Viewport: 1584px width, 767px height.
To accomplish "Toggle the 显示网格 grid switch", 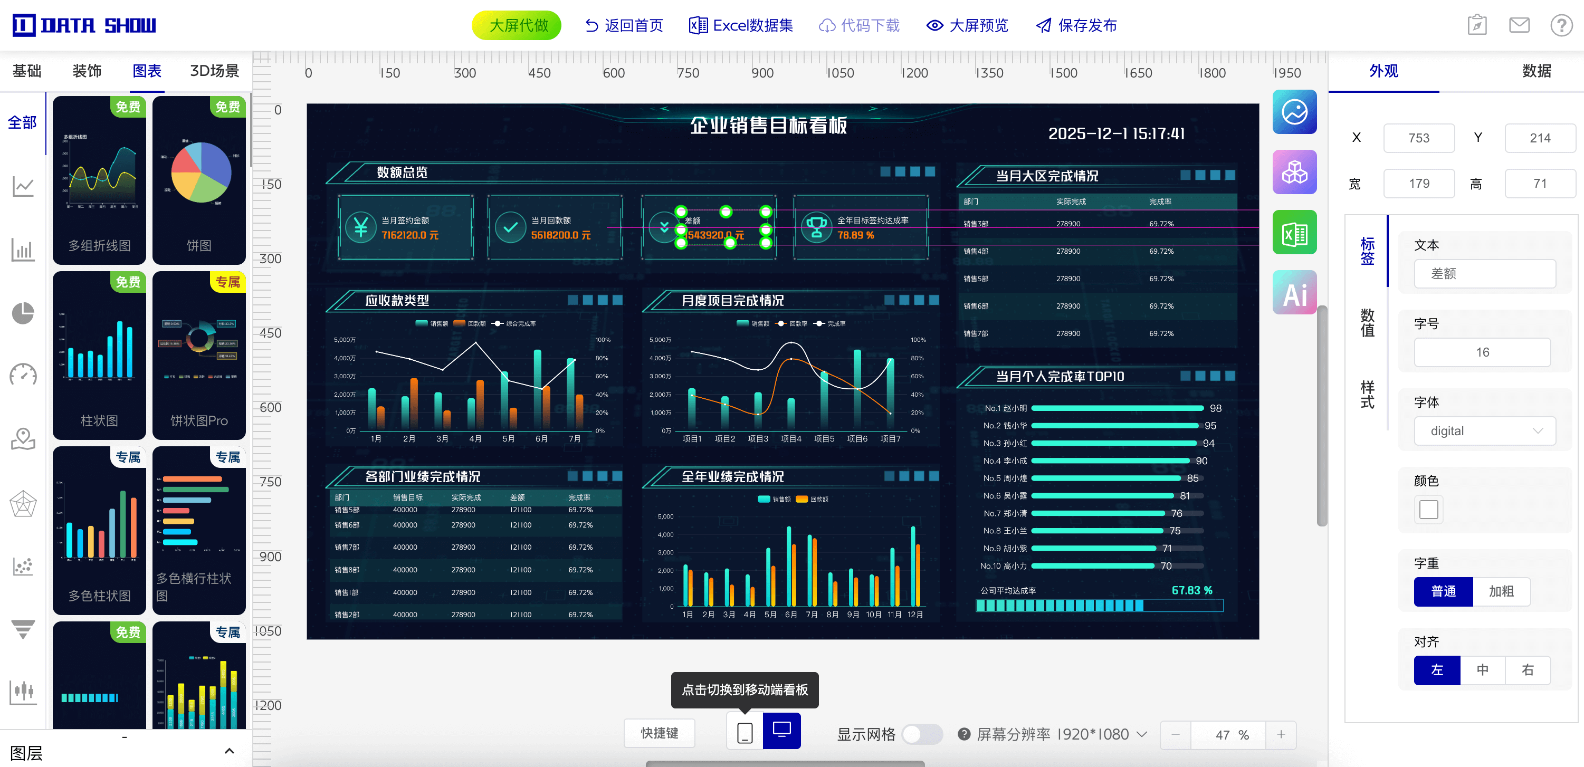I will pos(922,734).
